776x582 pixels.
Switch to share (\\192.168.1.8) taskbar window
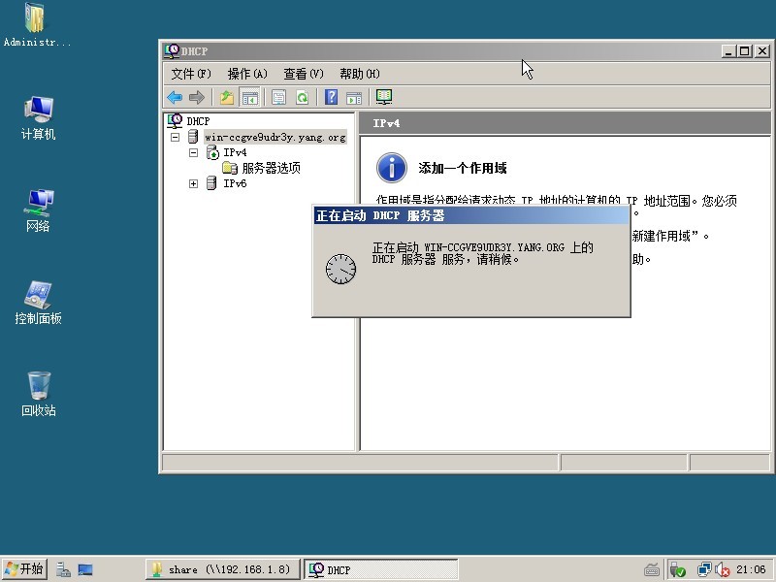[221, 569]
